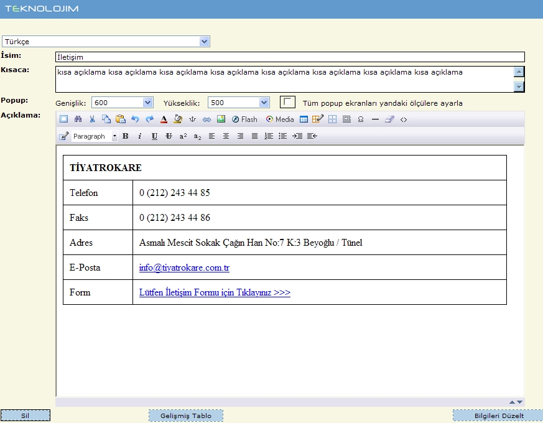Click the İsim input field
The width and height of the screenshot is (543, 423).
(x=290, y=57)
